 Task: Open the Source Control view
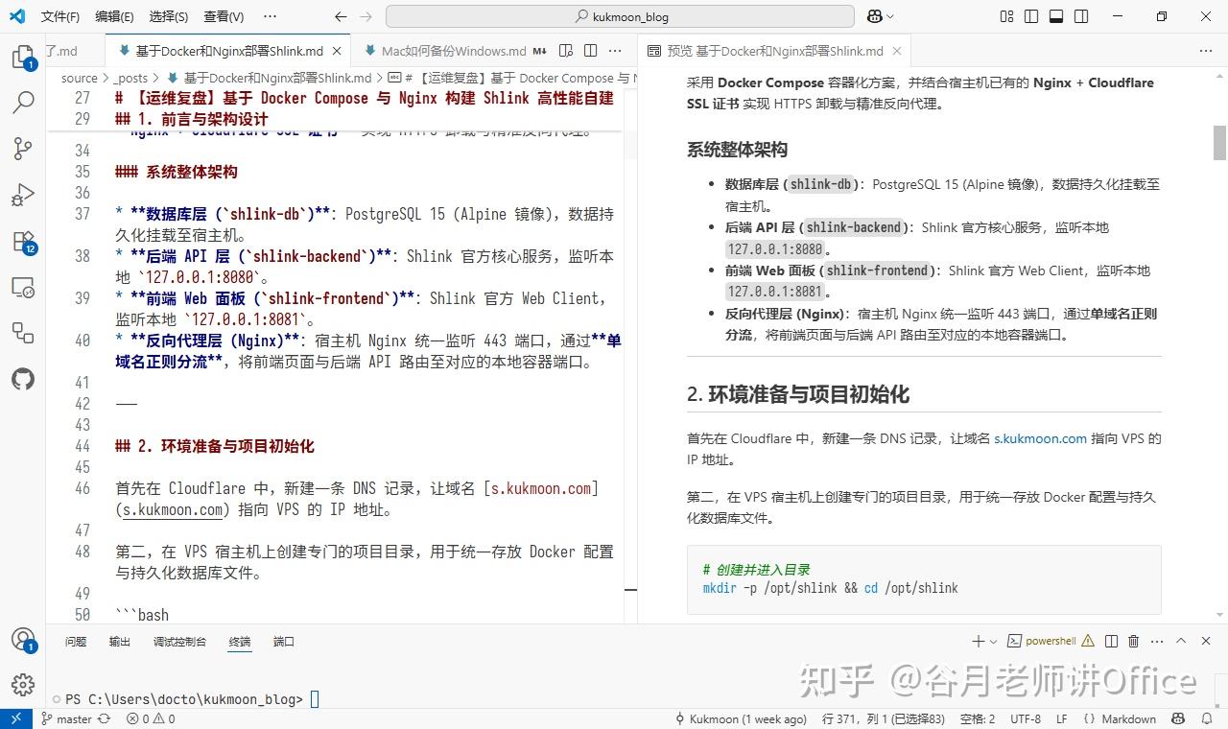click(x=23, y=149)
